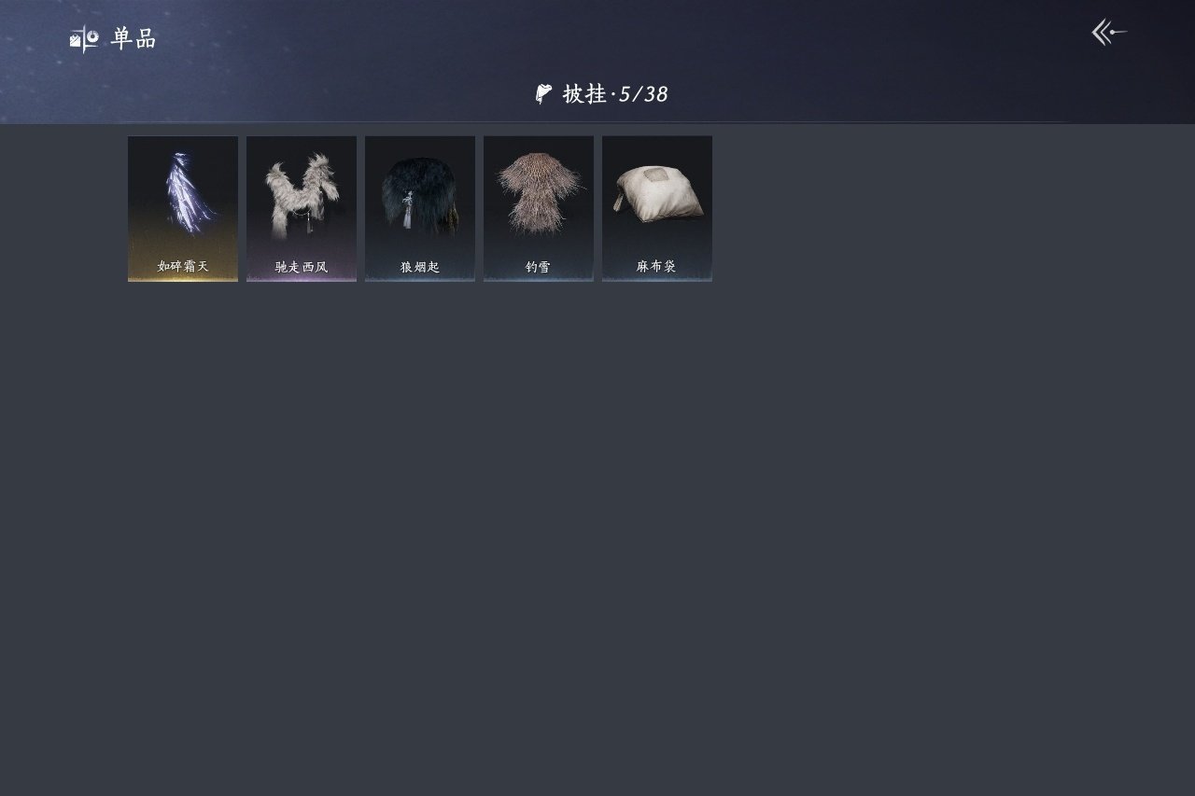Click the blue rarity bar under 麻布袋
This screenshot has width=1195, height=796.
(657, 278)
